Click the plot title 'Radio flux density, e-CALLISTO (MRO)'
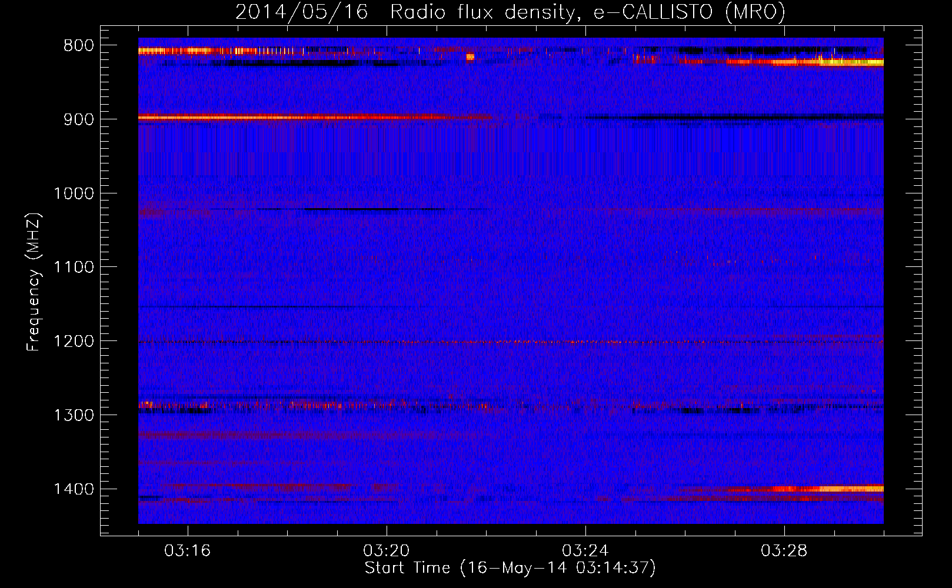952x588 pixels. coord(587,12)
